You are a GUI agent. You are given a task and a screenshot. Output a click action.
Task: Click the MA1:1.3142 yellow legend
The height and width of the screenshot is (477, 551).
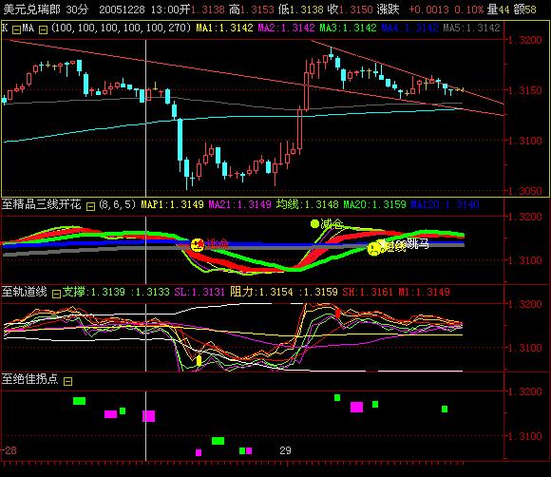224,28
